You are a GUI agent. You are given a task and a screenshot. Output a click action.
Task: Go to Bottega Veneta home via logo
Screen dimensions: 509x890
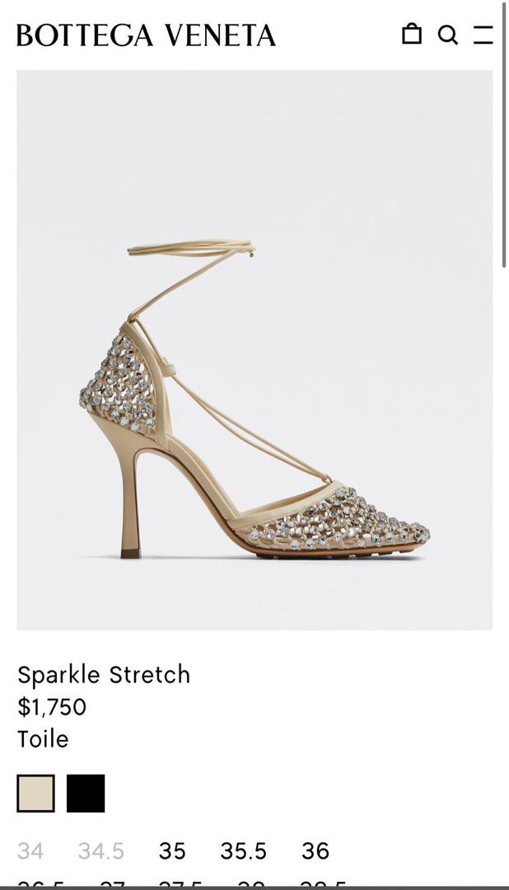click(x=146, y=35)
